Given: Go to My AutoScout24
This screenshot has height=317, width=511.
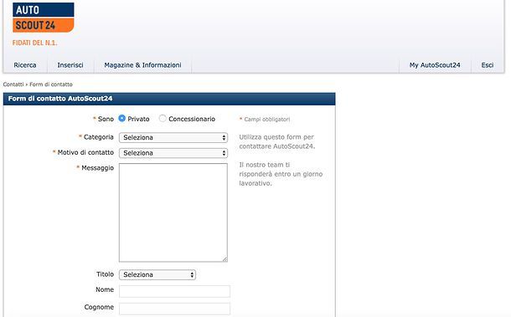Looking at the screenshot, I should pyautogui.click(x=435, y=65).
